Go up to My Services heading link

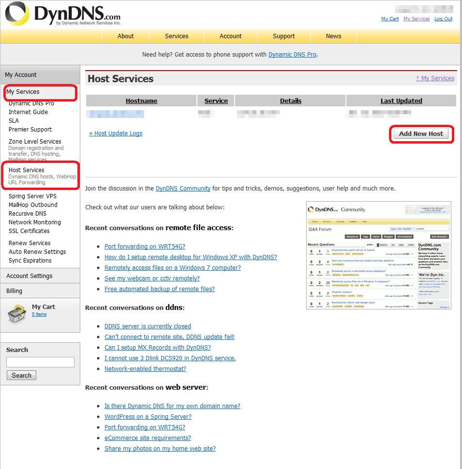(x=435, y=78)
